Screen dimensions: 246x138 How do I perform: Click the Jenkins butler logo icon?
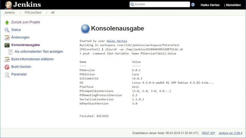click(9, 4)
